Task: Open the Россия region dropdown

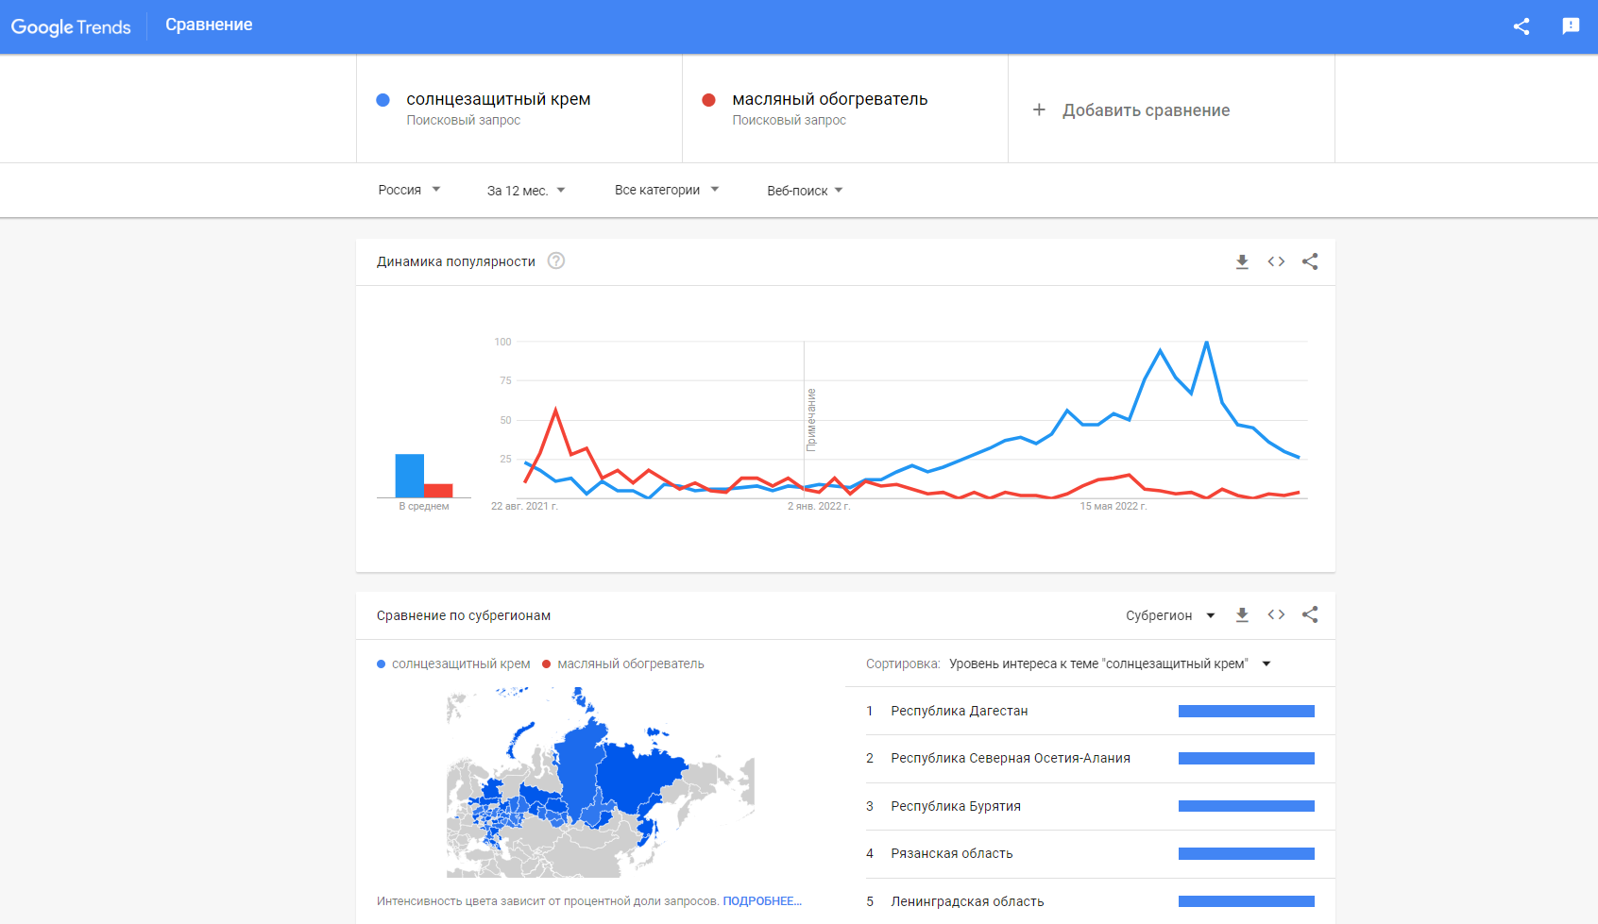Action: coord(409,190)
